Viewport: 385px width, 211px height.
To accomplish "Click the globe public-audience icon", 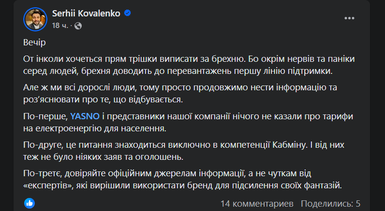I will pyautogui.click(x=79, y=25).
